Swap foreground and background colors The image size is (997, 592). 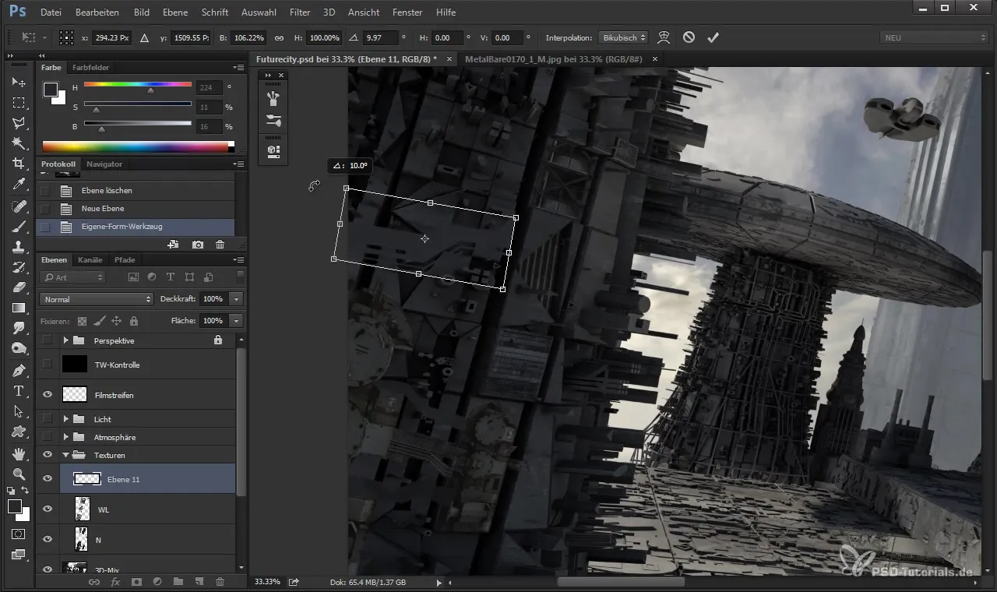[26, 491]
